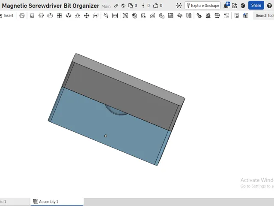Viewport: 274px width, 206px height.
Task: Select the Gear relation tool
Action: click(199, 15)
